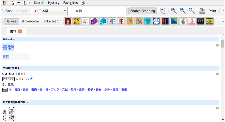225x122 pixels.
Task: Click the large 書物 headword
Action: point(8,47)
